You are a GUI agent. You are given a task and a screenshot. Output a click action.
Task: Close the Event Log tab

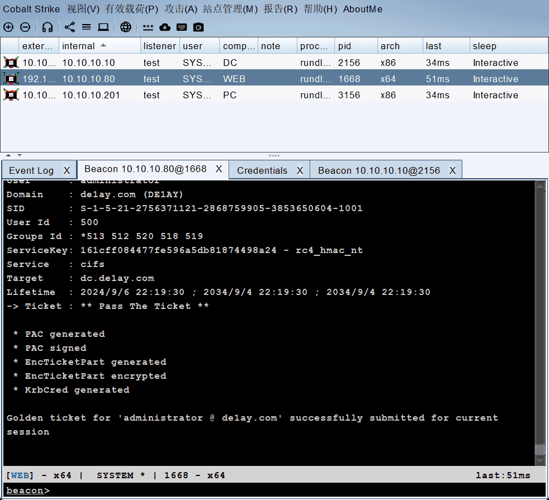(67, 170)
